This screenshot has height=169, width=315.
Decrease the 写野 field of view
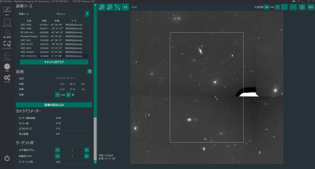tap(57, 95)
